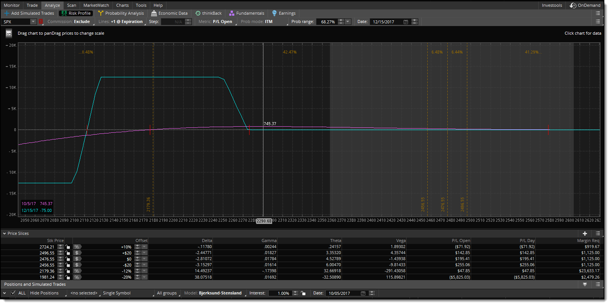The image size is (610, 305).
Task: Click the Hide Positions button
Action: tap(44, 293)
